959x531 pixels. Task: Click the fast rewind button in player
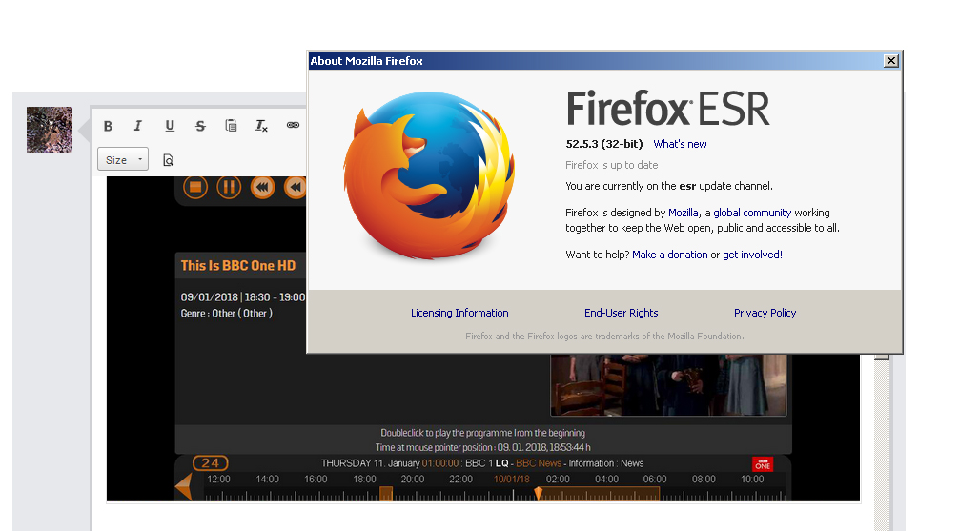tap(262, 187)
